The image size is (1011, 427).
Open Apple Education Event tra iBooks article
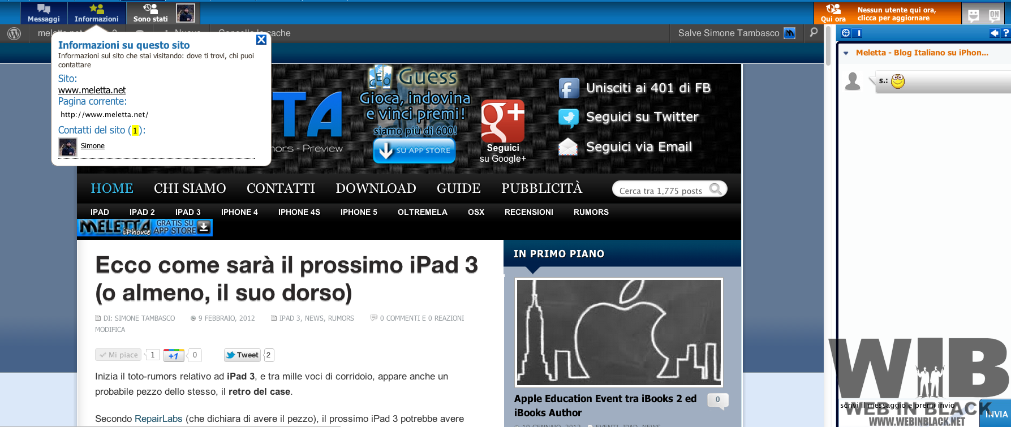(x=605, y=406)
